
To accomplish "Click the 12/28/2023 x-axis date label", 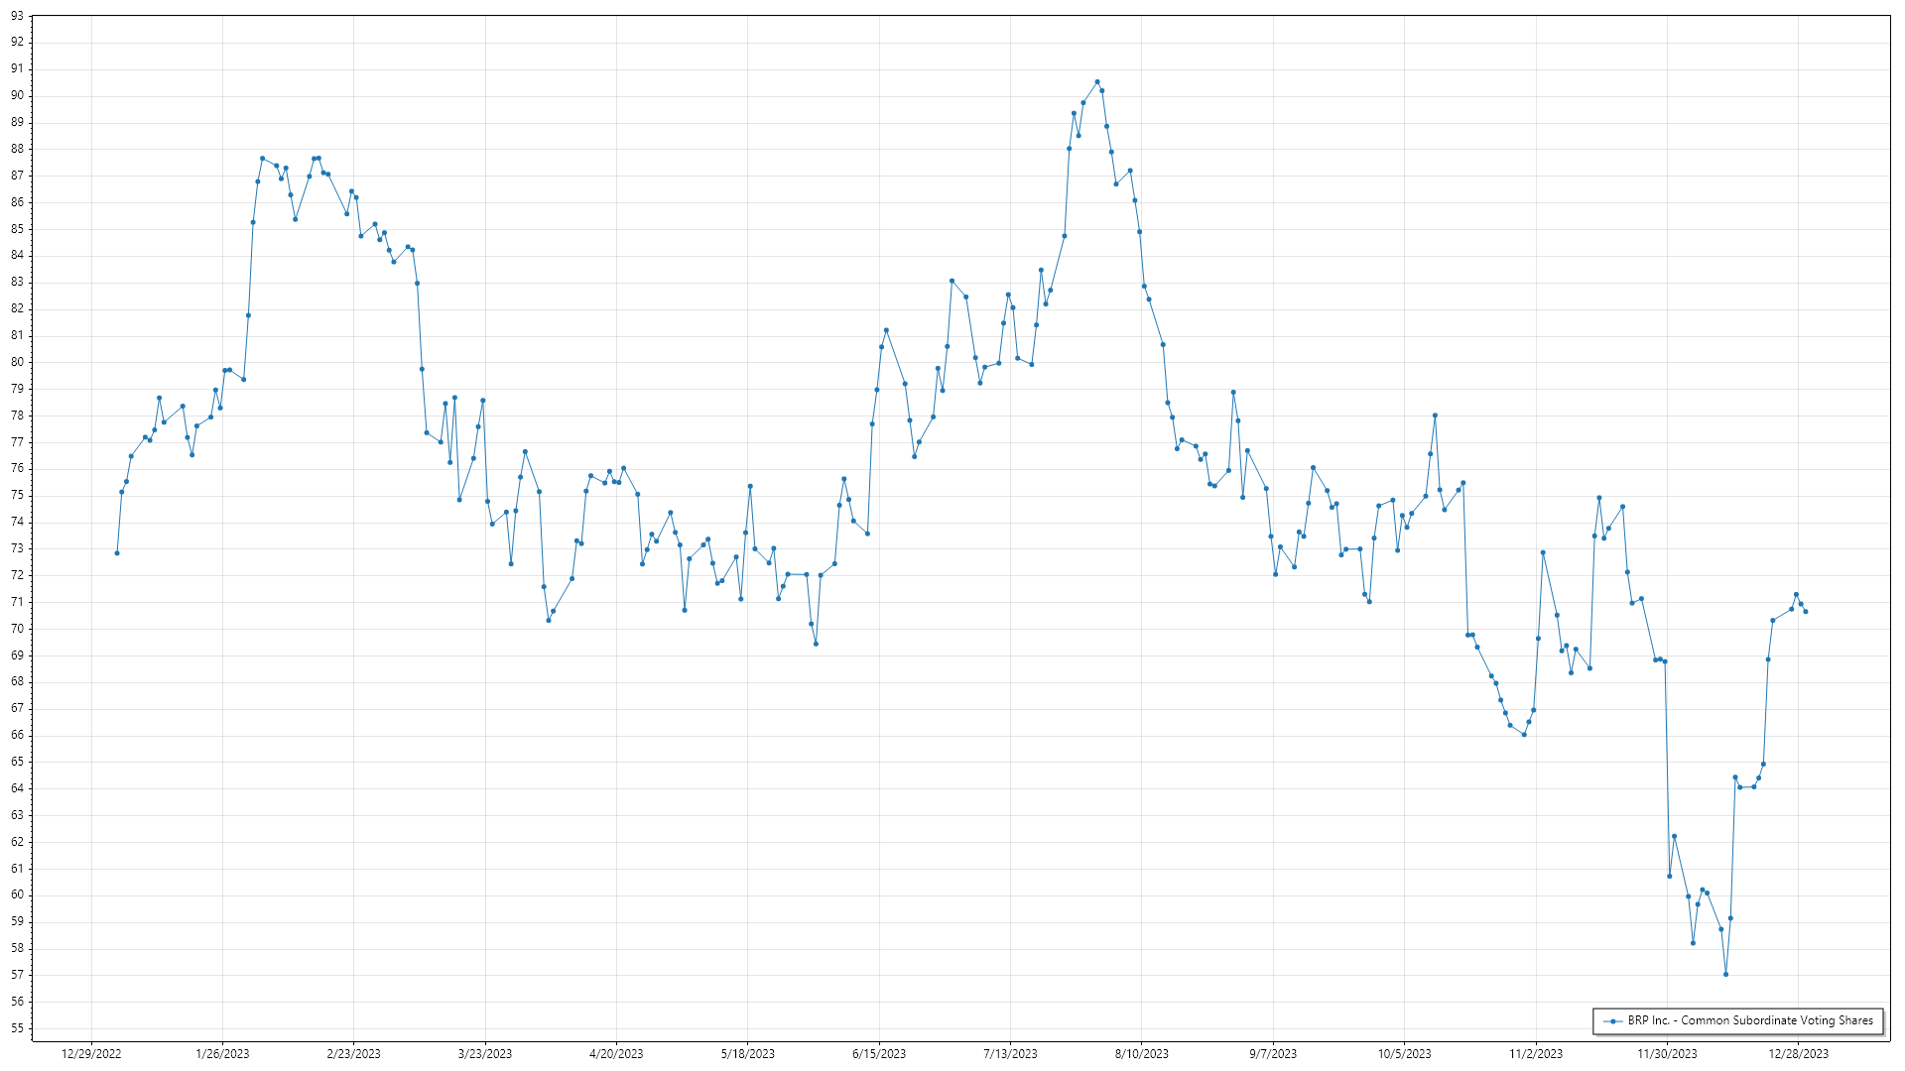I will click(x=1798, y=1054).
